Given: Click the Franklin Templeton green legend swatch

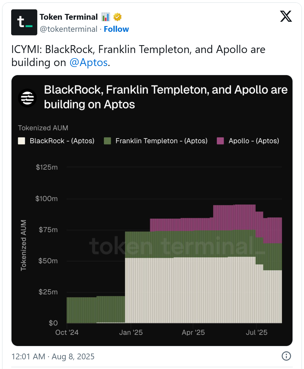Looking at the screenshot, I should pyautogui.click(x=107, y=141).
